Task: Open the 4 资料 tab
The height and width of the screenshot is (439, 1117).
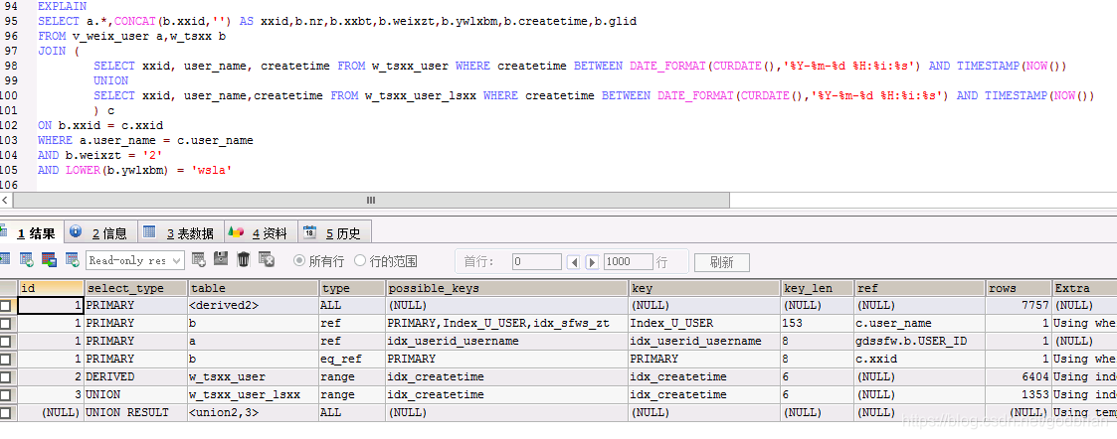Action: [261, 232]
